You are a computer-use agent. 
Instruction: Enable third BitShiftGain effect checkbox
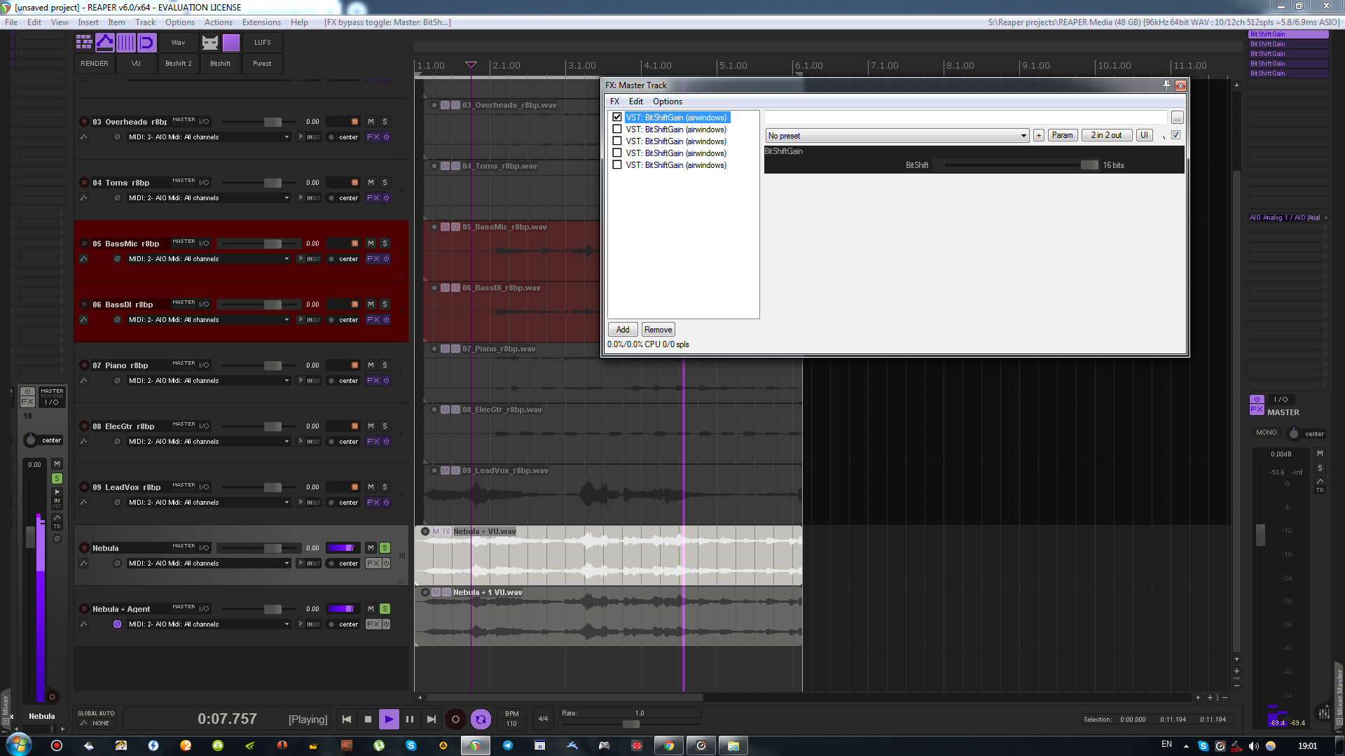coord(617,141)
